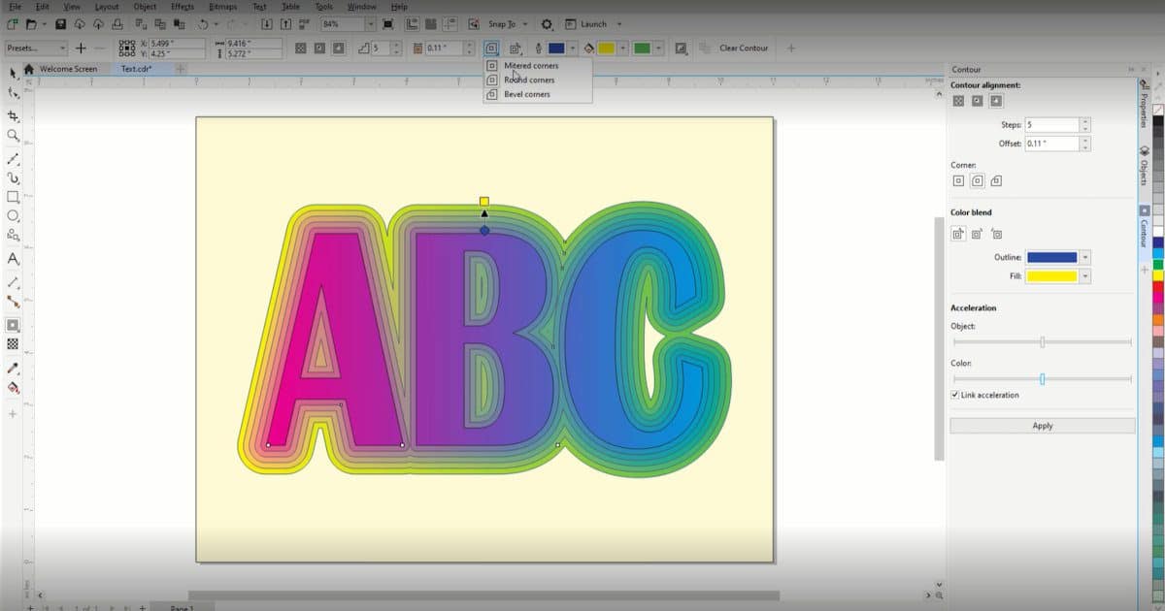The width and height of the screenshot is (1165, 611).
Task: Open the Objects docker side tab
Action: [x=1144, y=166]
